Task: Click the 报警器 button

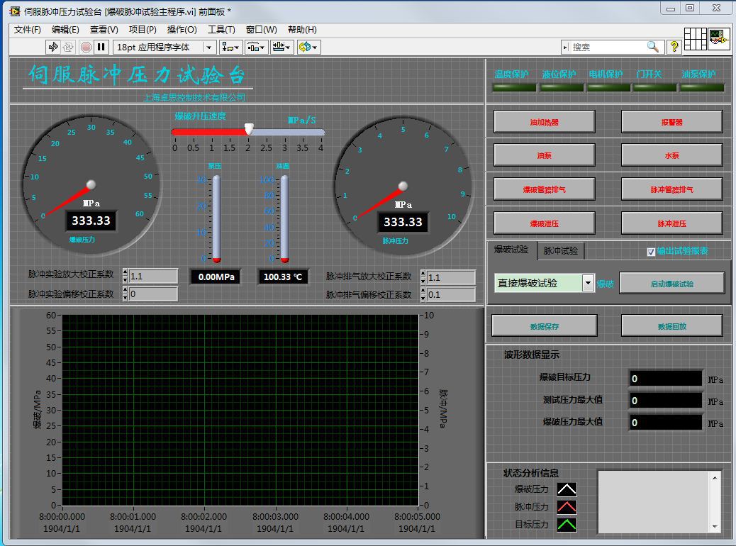Action: [671, 122]
